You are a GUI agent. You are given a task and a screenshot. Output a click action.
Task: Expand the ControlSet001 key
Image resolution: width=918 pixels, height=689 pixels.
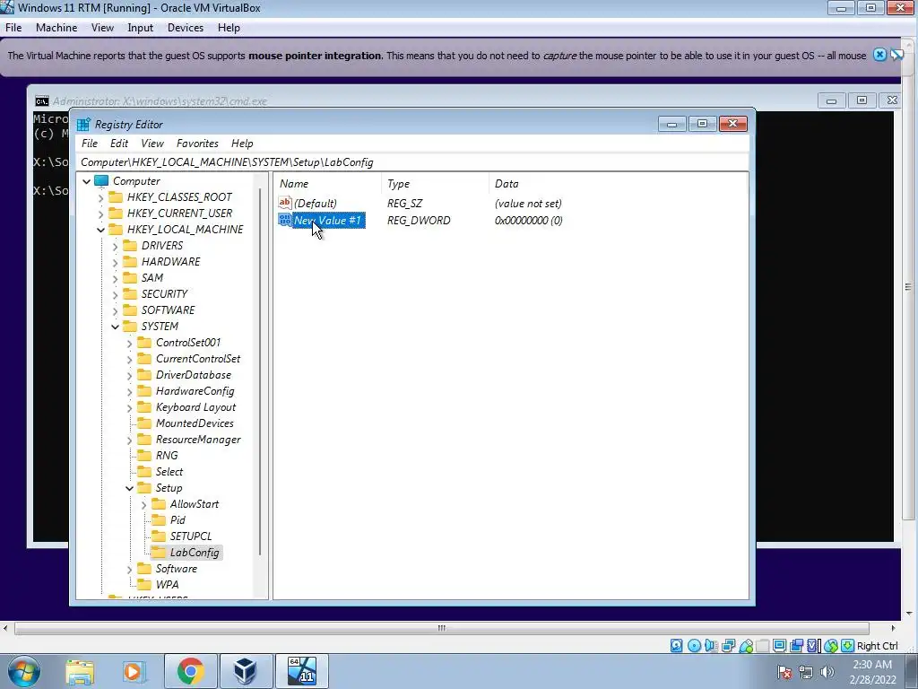129,343
